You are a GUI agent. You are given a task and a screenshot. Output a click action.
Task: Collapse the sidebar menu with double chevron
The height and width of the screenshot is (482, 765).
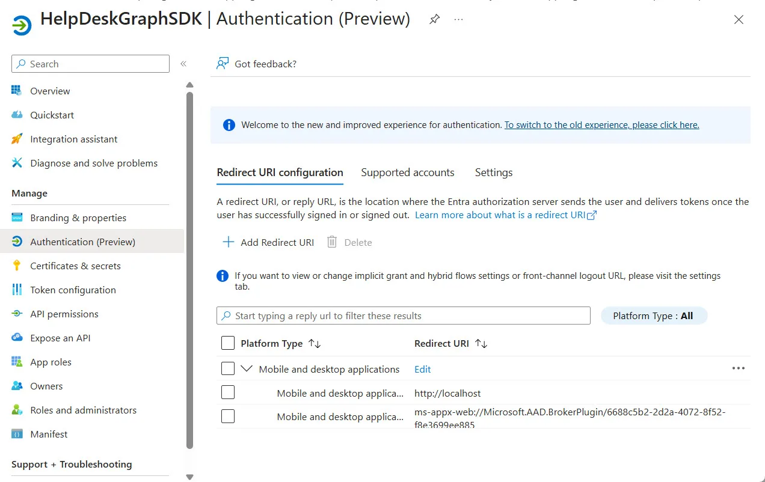click(x=183, y=64)
